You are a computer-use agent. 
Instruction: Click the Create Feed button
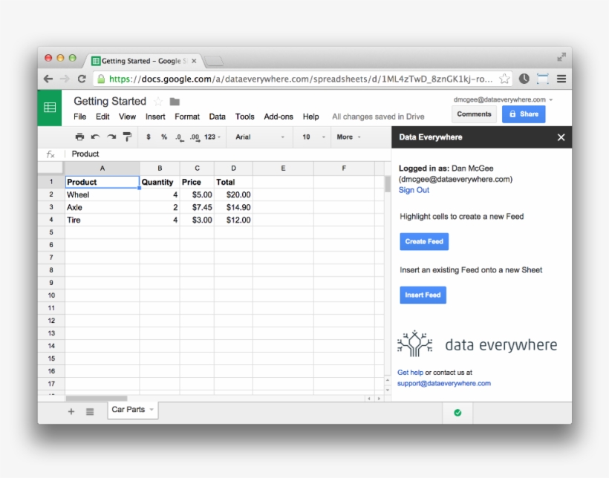pyautogui.click(x=423, y=241)
